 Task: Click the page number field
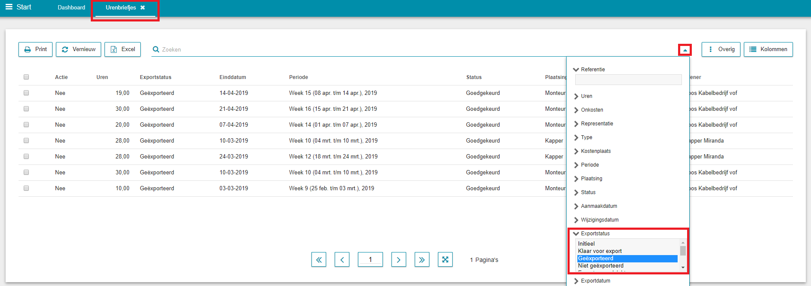370,259
